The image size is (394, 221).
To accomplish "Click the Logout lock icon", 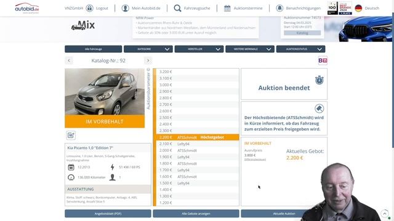I will point(89,8).
